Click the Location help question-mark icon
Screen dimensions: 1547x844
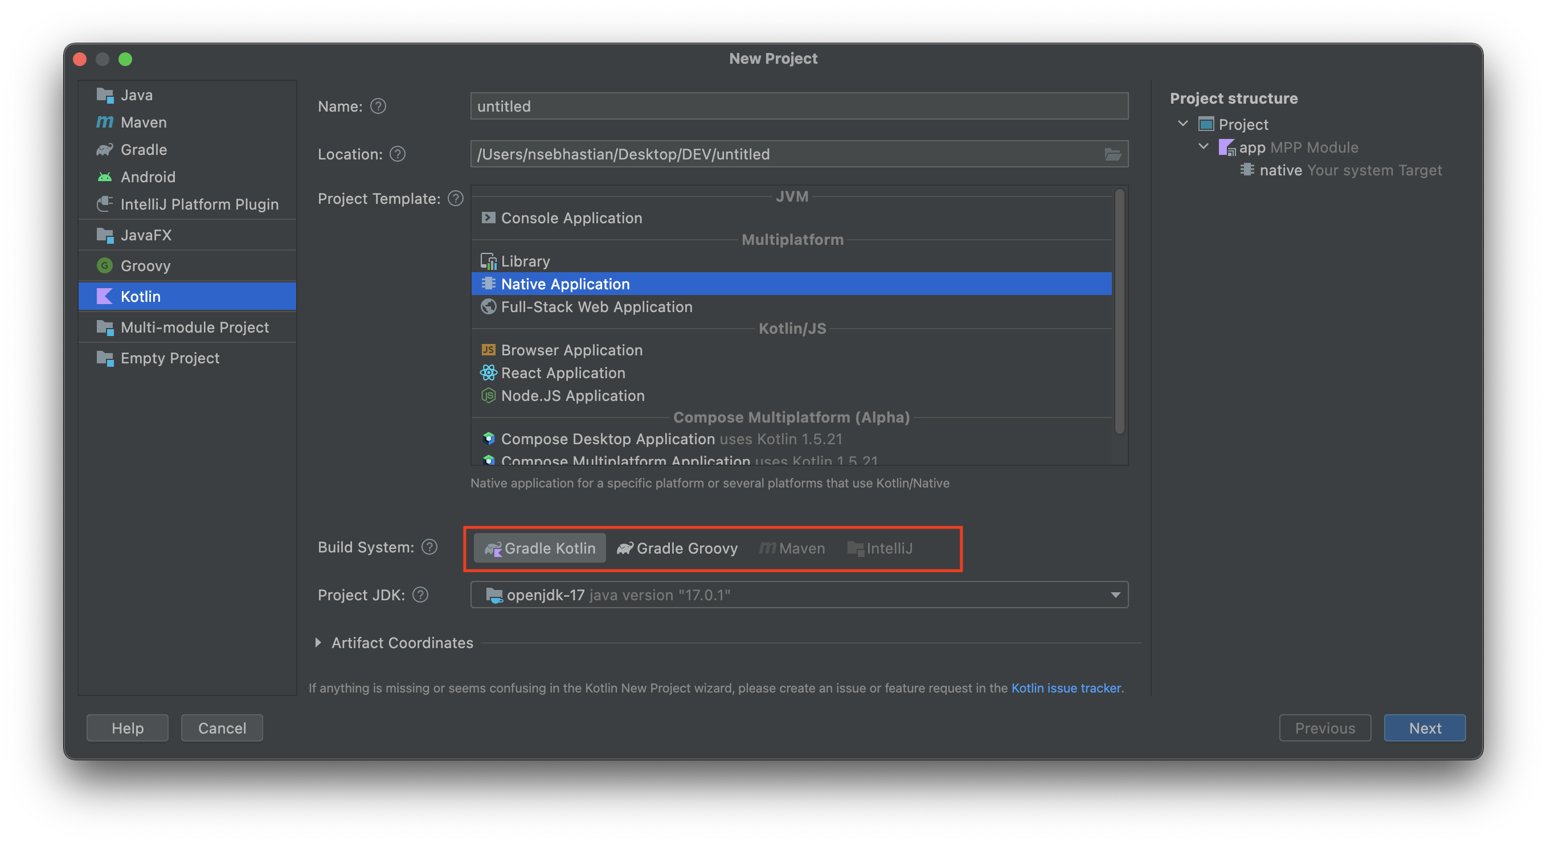coord(397,154)
